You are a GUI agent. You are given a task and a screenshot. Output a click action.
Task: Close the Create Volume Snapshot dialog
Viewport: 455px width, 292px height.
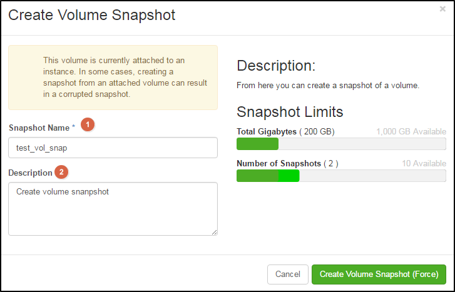click(x=442, y=9)
